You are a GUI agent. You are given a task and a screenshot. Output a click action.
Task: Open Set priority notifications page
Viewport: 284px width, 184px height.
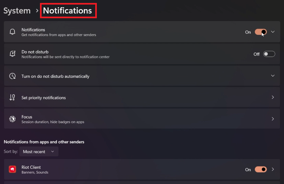coord(44,98)
